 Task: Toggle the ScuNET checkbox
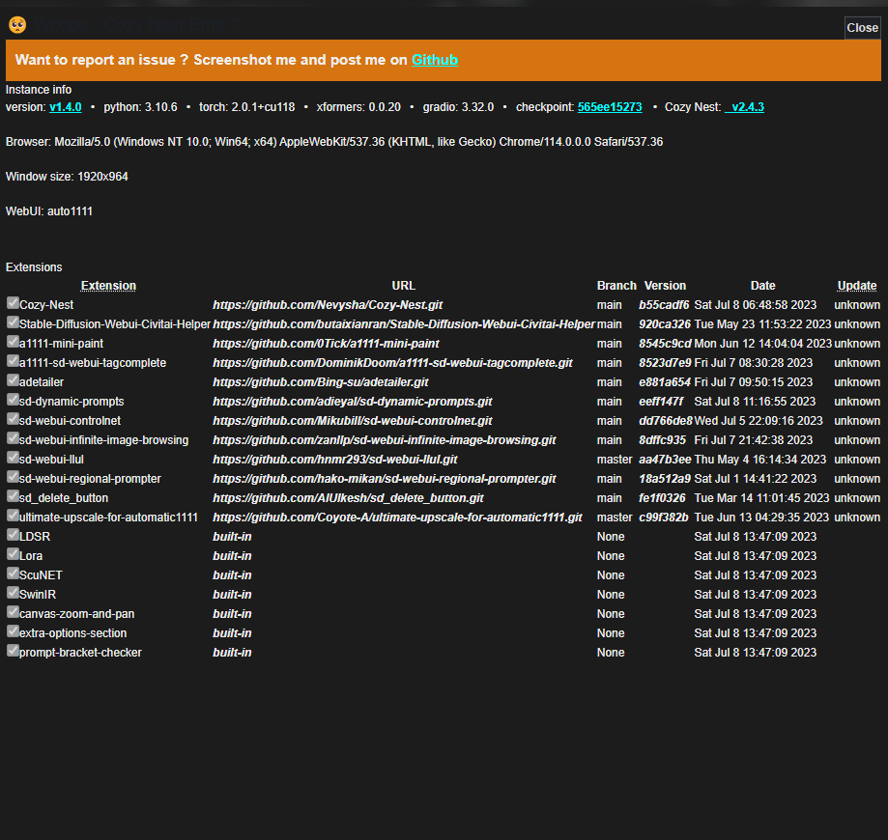(x=13, y=573)
